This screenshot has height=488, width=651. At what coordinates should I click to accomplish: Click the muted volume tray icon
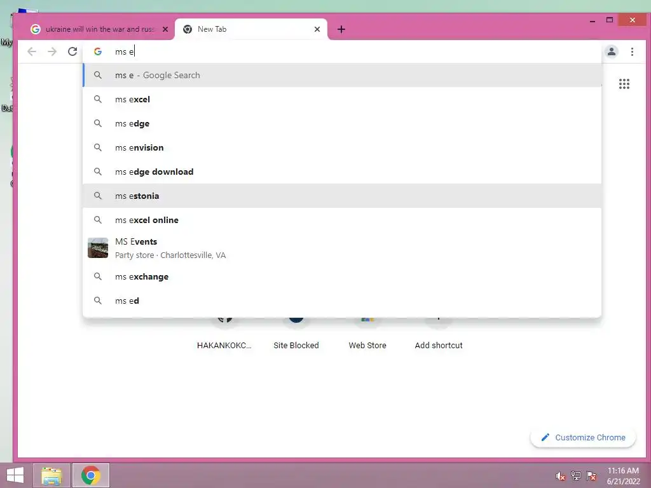click(x=561, y=476)
